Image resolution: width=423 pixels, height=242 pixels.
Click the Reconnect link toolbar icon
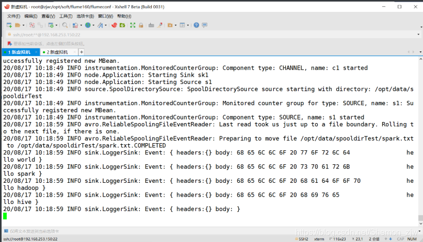[40, 25]
